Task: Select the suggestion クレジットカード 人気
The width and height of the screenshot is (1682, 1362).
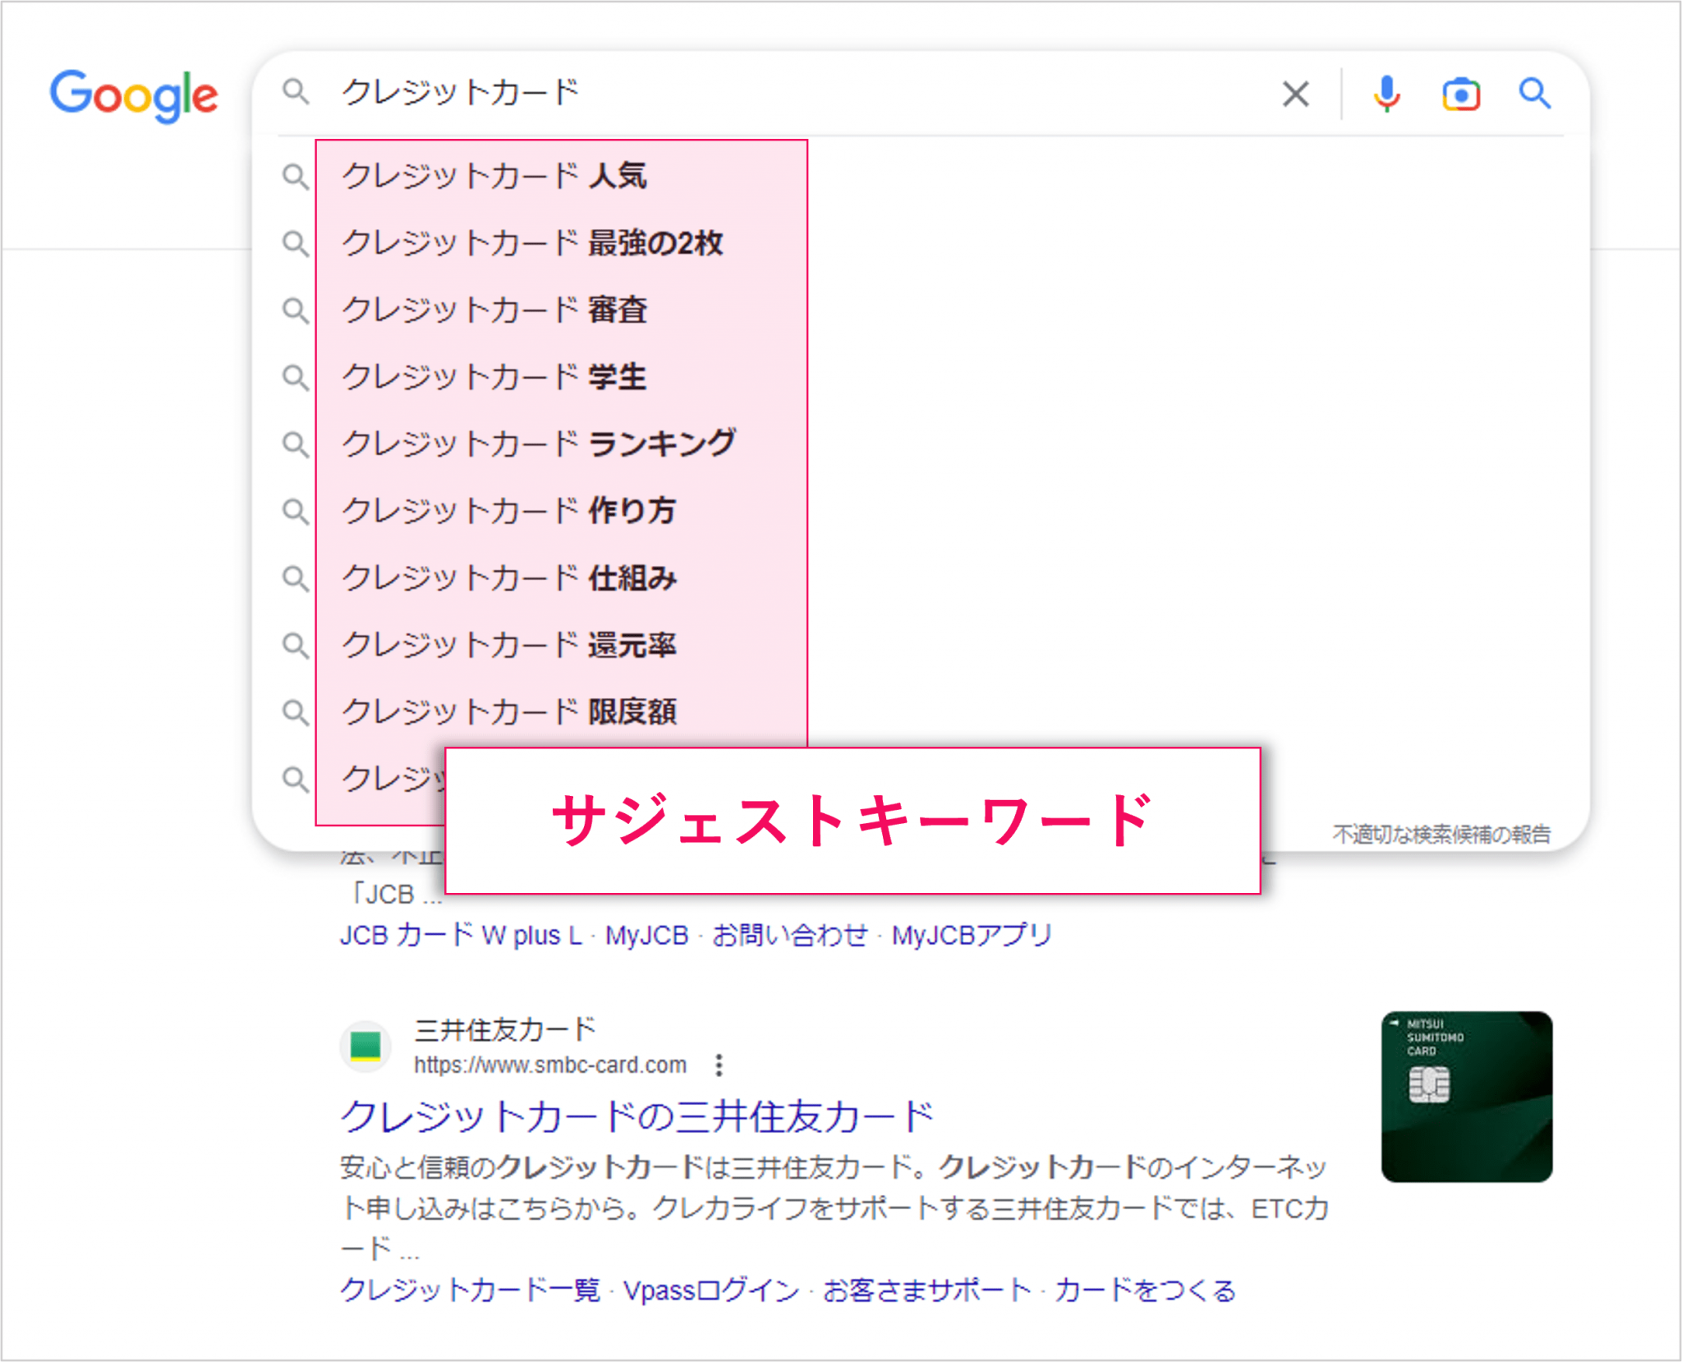Action: 494,176
